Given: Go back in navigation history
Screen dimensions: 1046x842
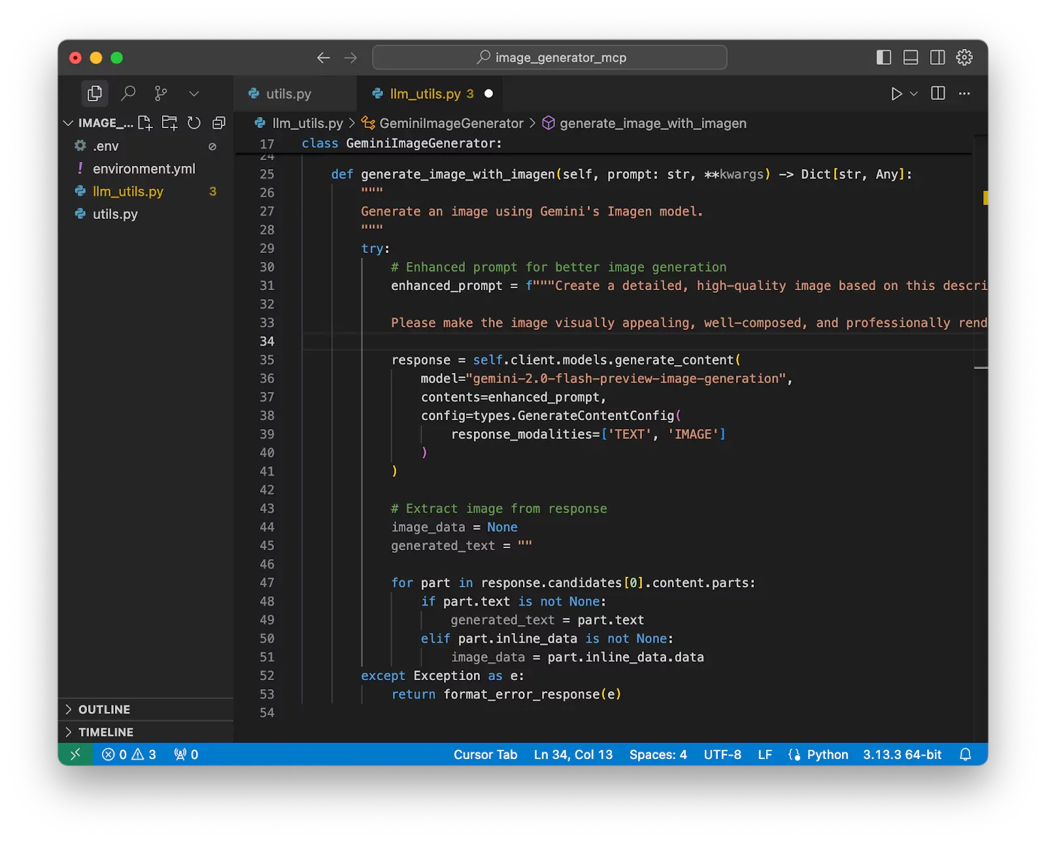Looking at the screenshot, I should click(324, 57).
